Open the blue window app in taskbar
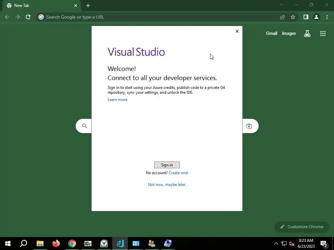Image resolution: width=334 pixels, height=250 pixels. 136,243
